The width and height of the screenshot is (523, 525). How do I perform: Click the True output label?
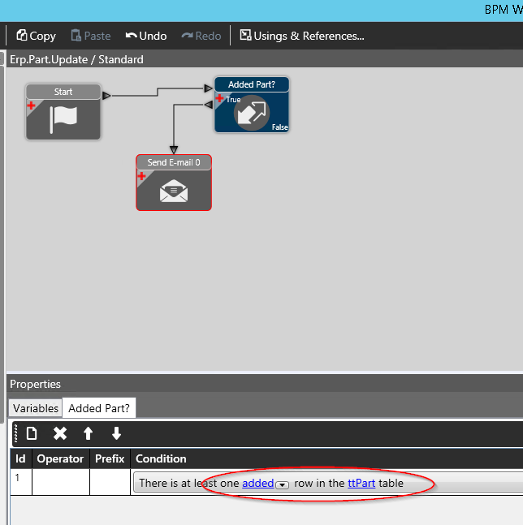pos(233,100)
